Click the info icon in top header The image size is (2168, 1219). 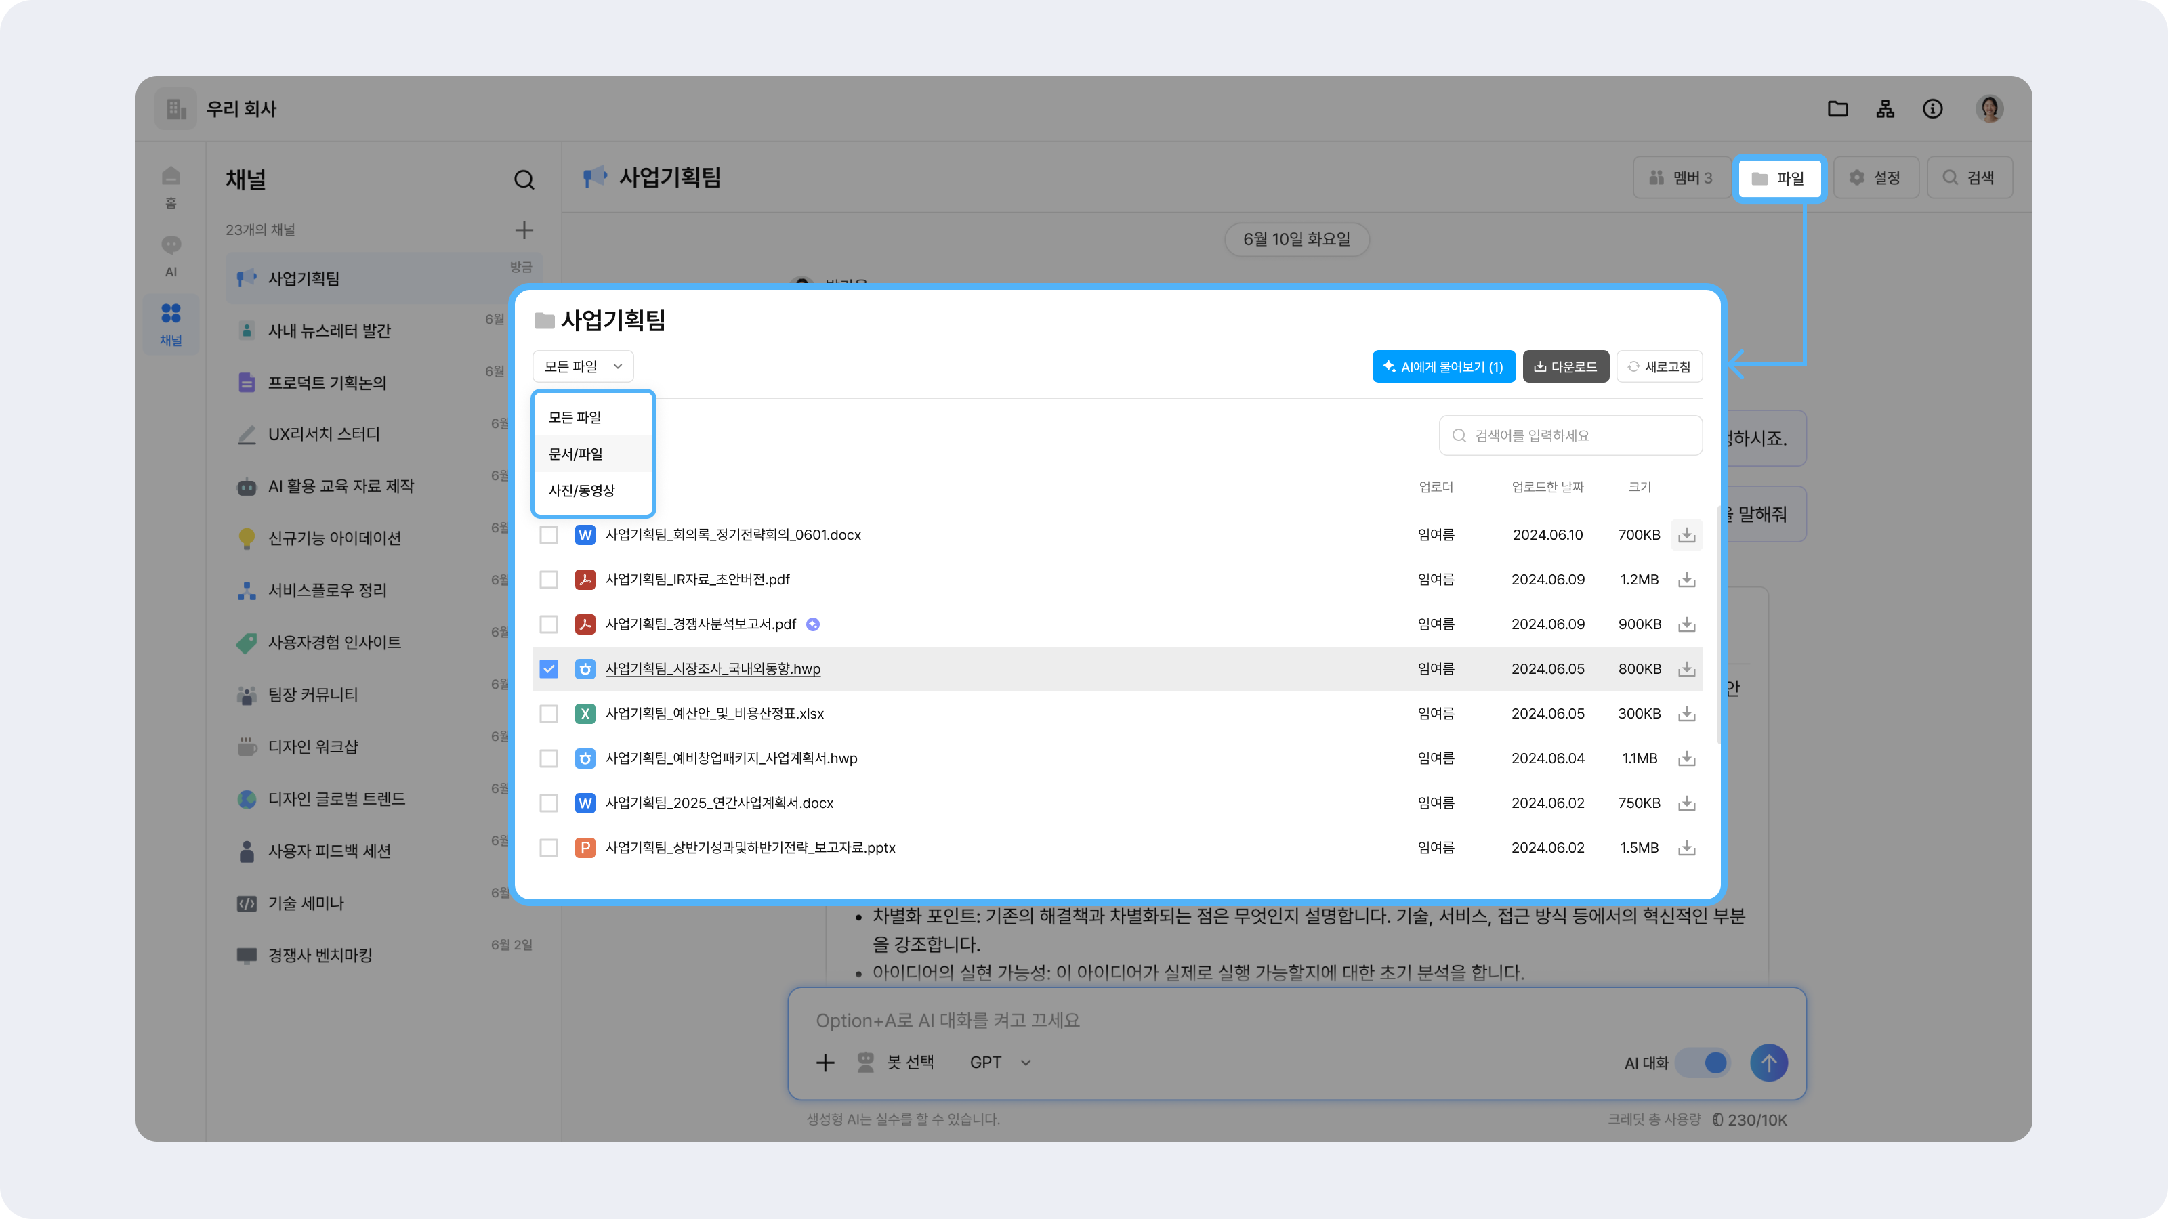[1932, 108]
